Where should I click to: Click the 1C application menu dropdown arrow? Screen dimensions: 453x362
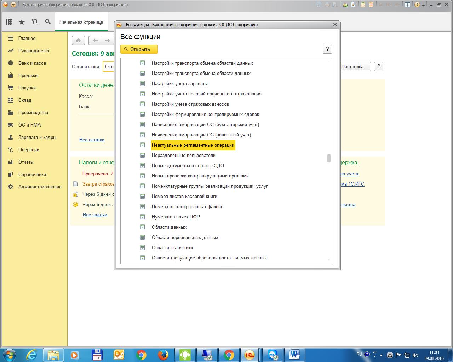pos(13,5)
